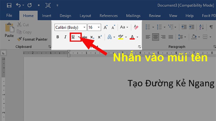
Task: Increase font size with Grow Font icon
Action: click(106, 27)
